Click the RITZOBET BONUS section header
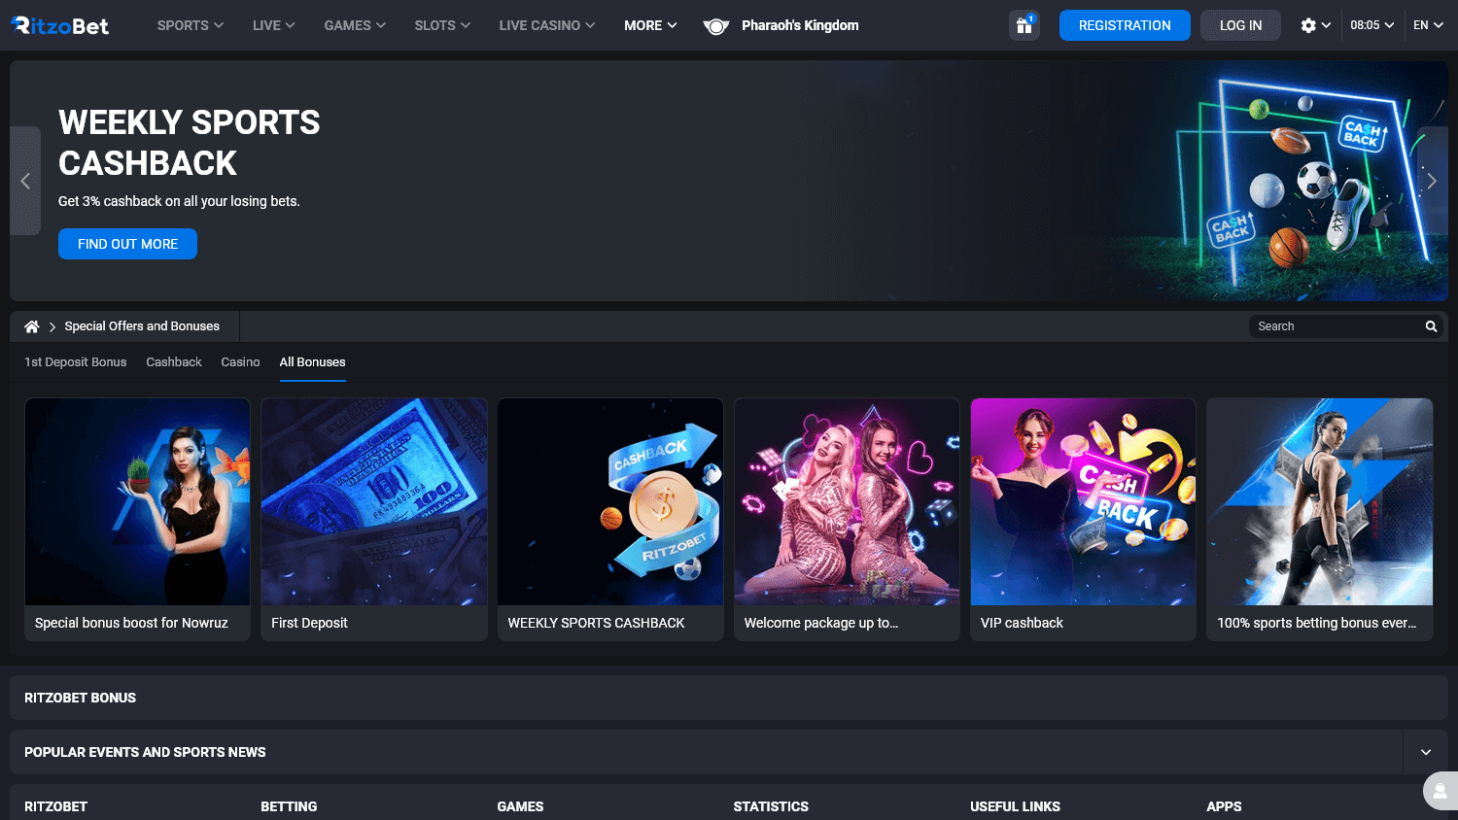The width and height of the screenshot is (1458, 820). (x=729, y=698)
